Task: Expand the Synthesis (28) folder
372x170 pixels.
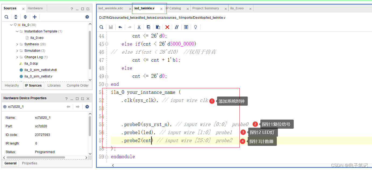Action: coord(17,44)
